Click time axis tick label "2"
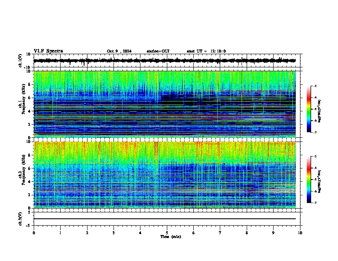 click(87, 233)
